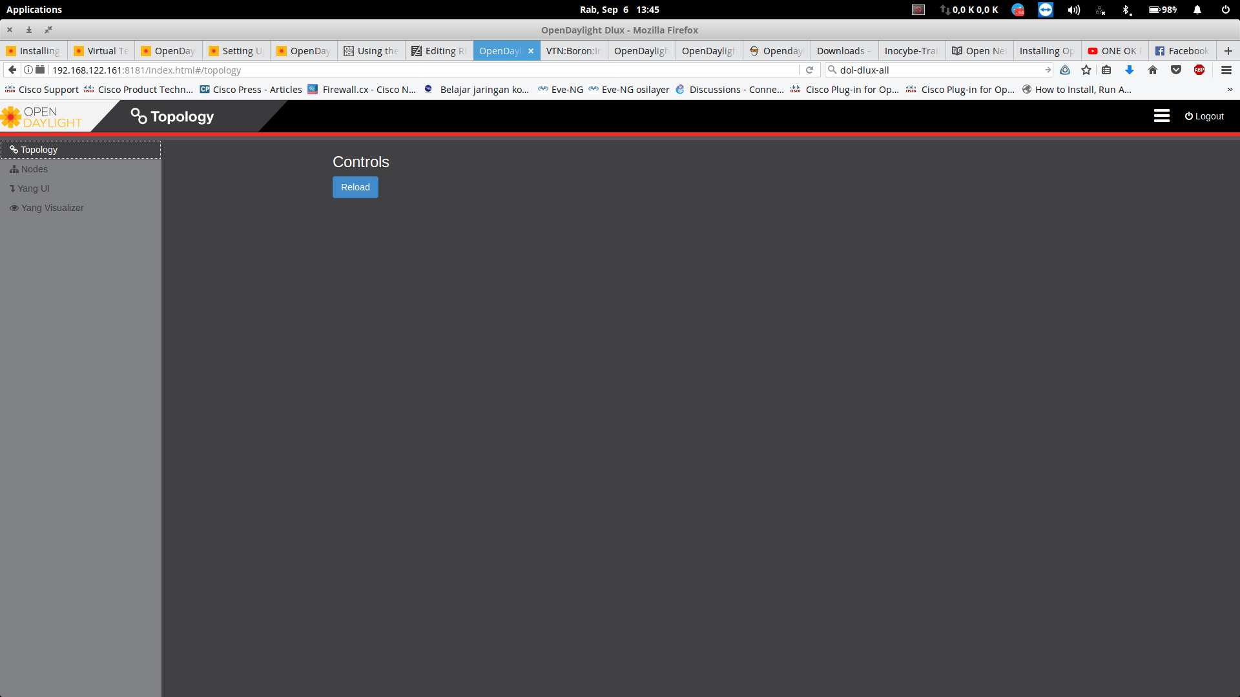Bookmark this page with the star icon
Screen dimensions: 1240x697
point(1086,70)
